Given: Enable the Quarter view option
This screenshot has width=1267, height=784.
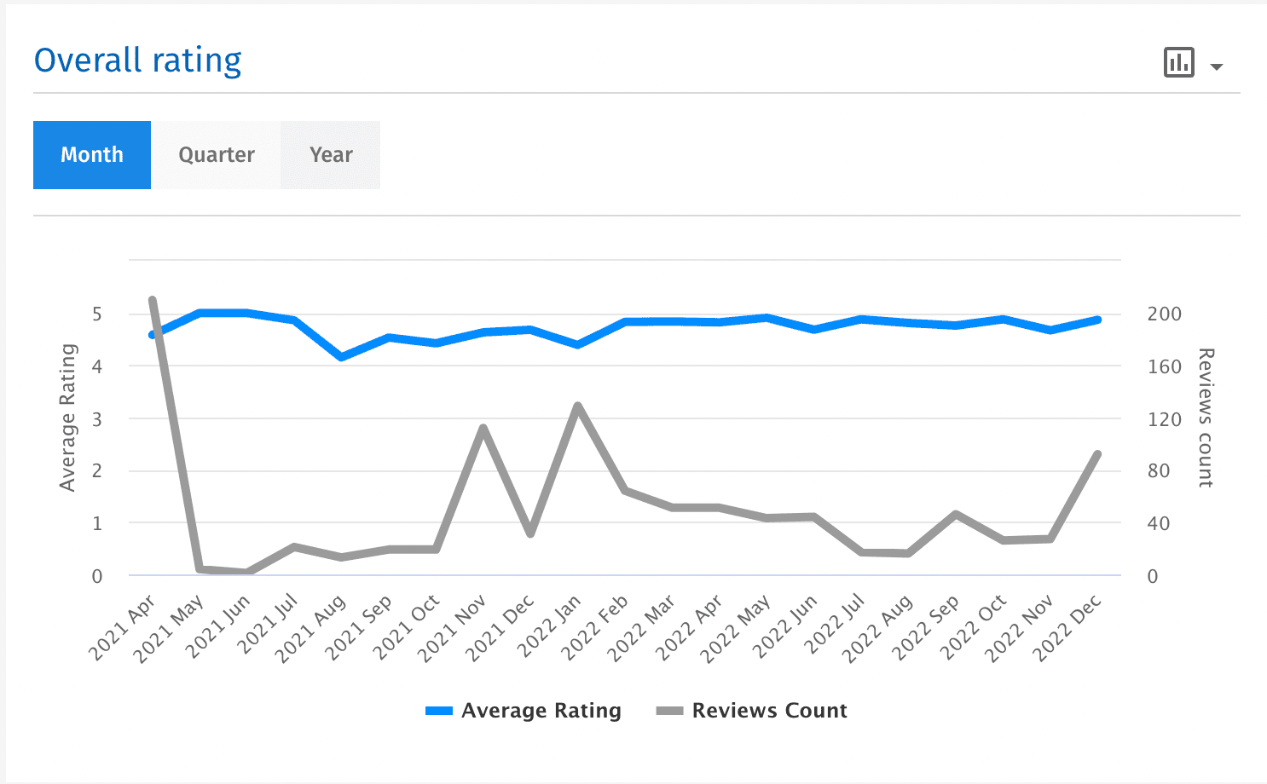Looking at the screenshot, I should (x=216, y=154).
